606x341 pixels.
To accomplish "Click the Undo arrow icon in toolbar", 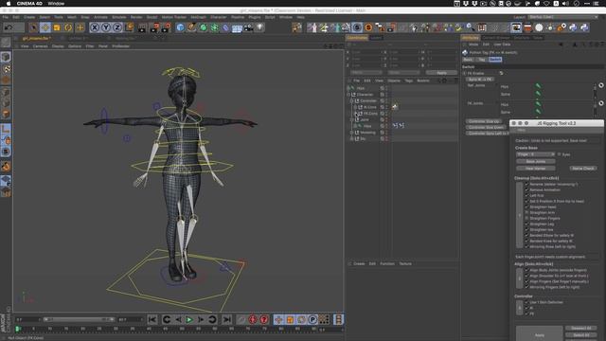I will pyautogui.click(x=9, y=27).
